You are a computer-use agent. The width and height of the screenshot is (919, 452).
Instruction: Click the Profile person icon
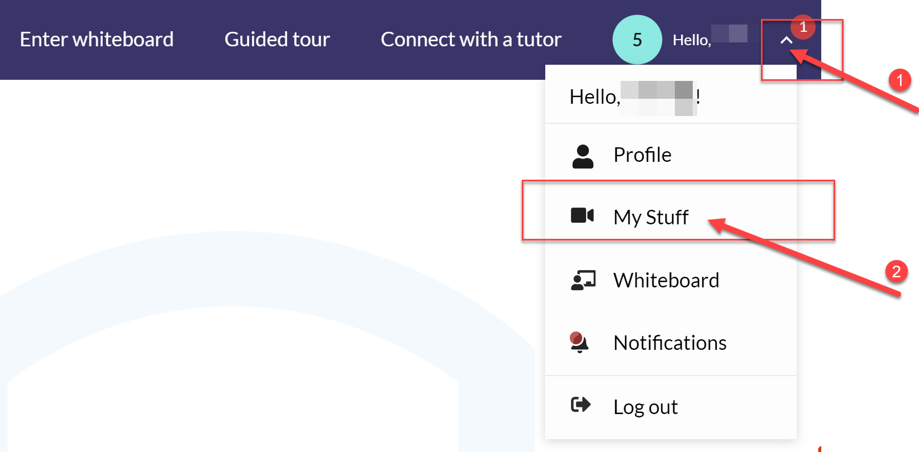tap(583, 156)
